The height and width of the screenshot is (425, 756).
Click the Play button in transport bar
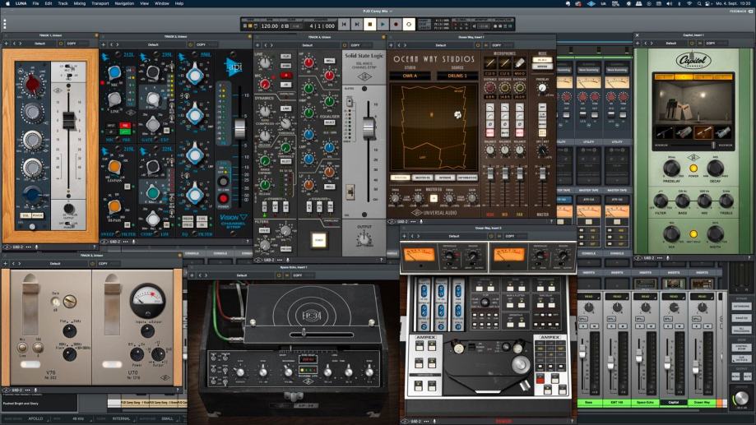click(383, 25)
